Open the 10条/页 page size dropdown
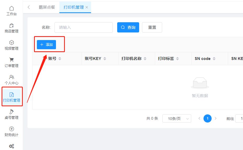 coord(177,119)
